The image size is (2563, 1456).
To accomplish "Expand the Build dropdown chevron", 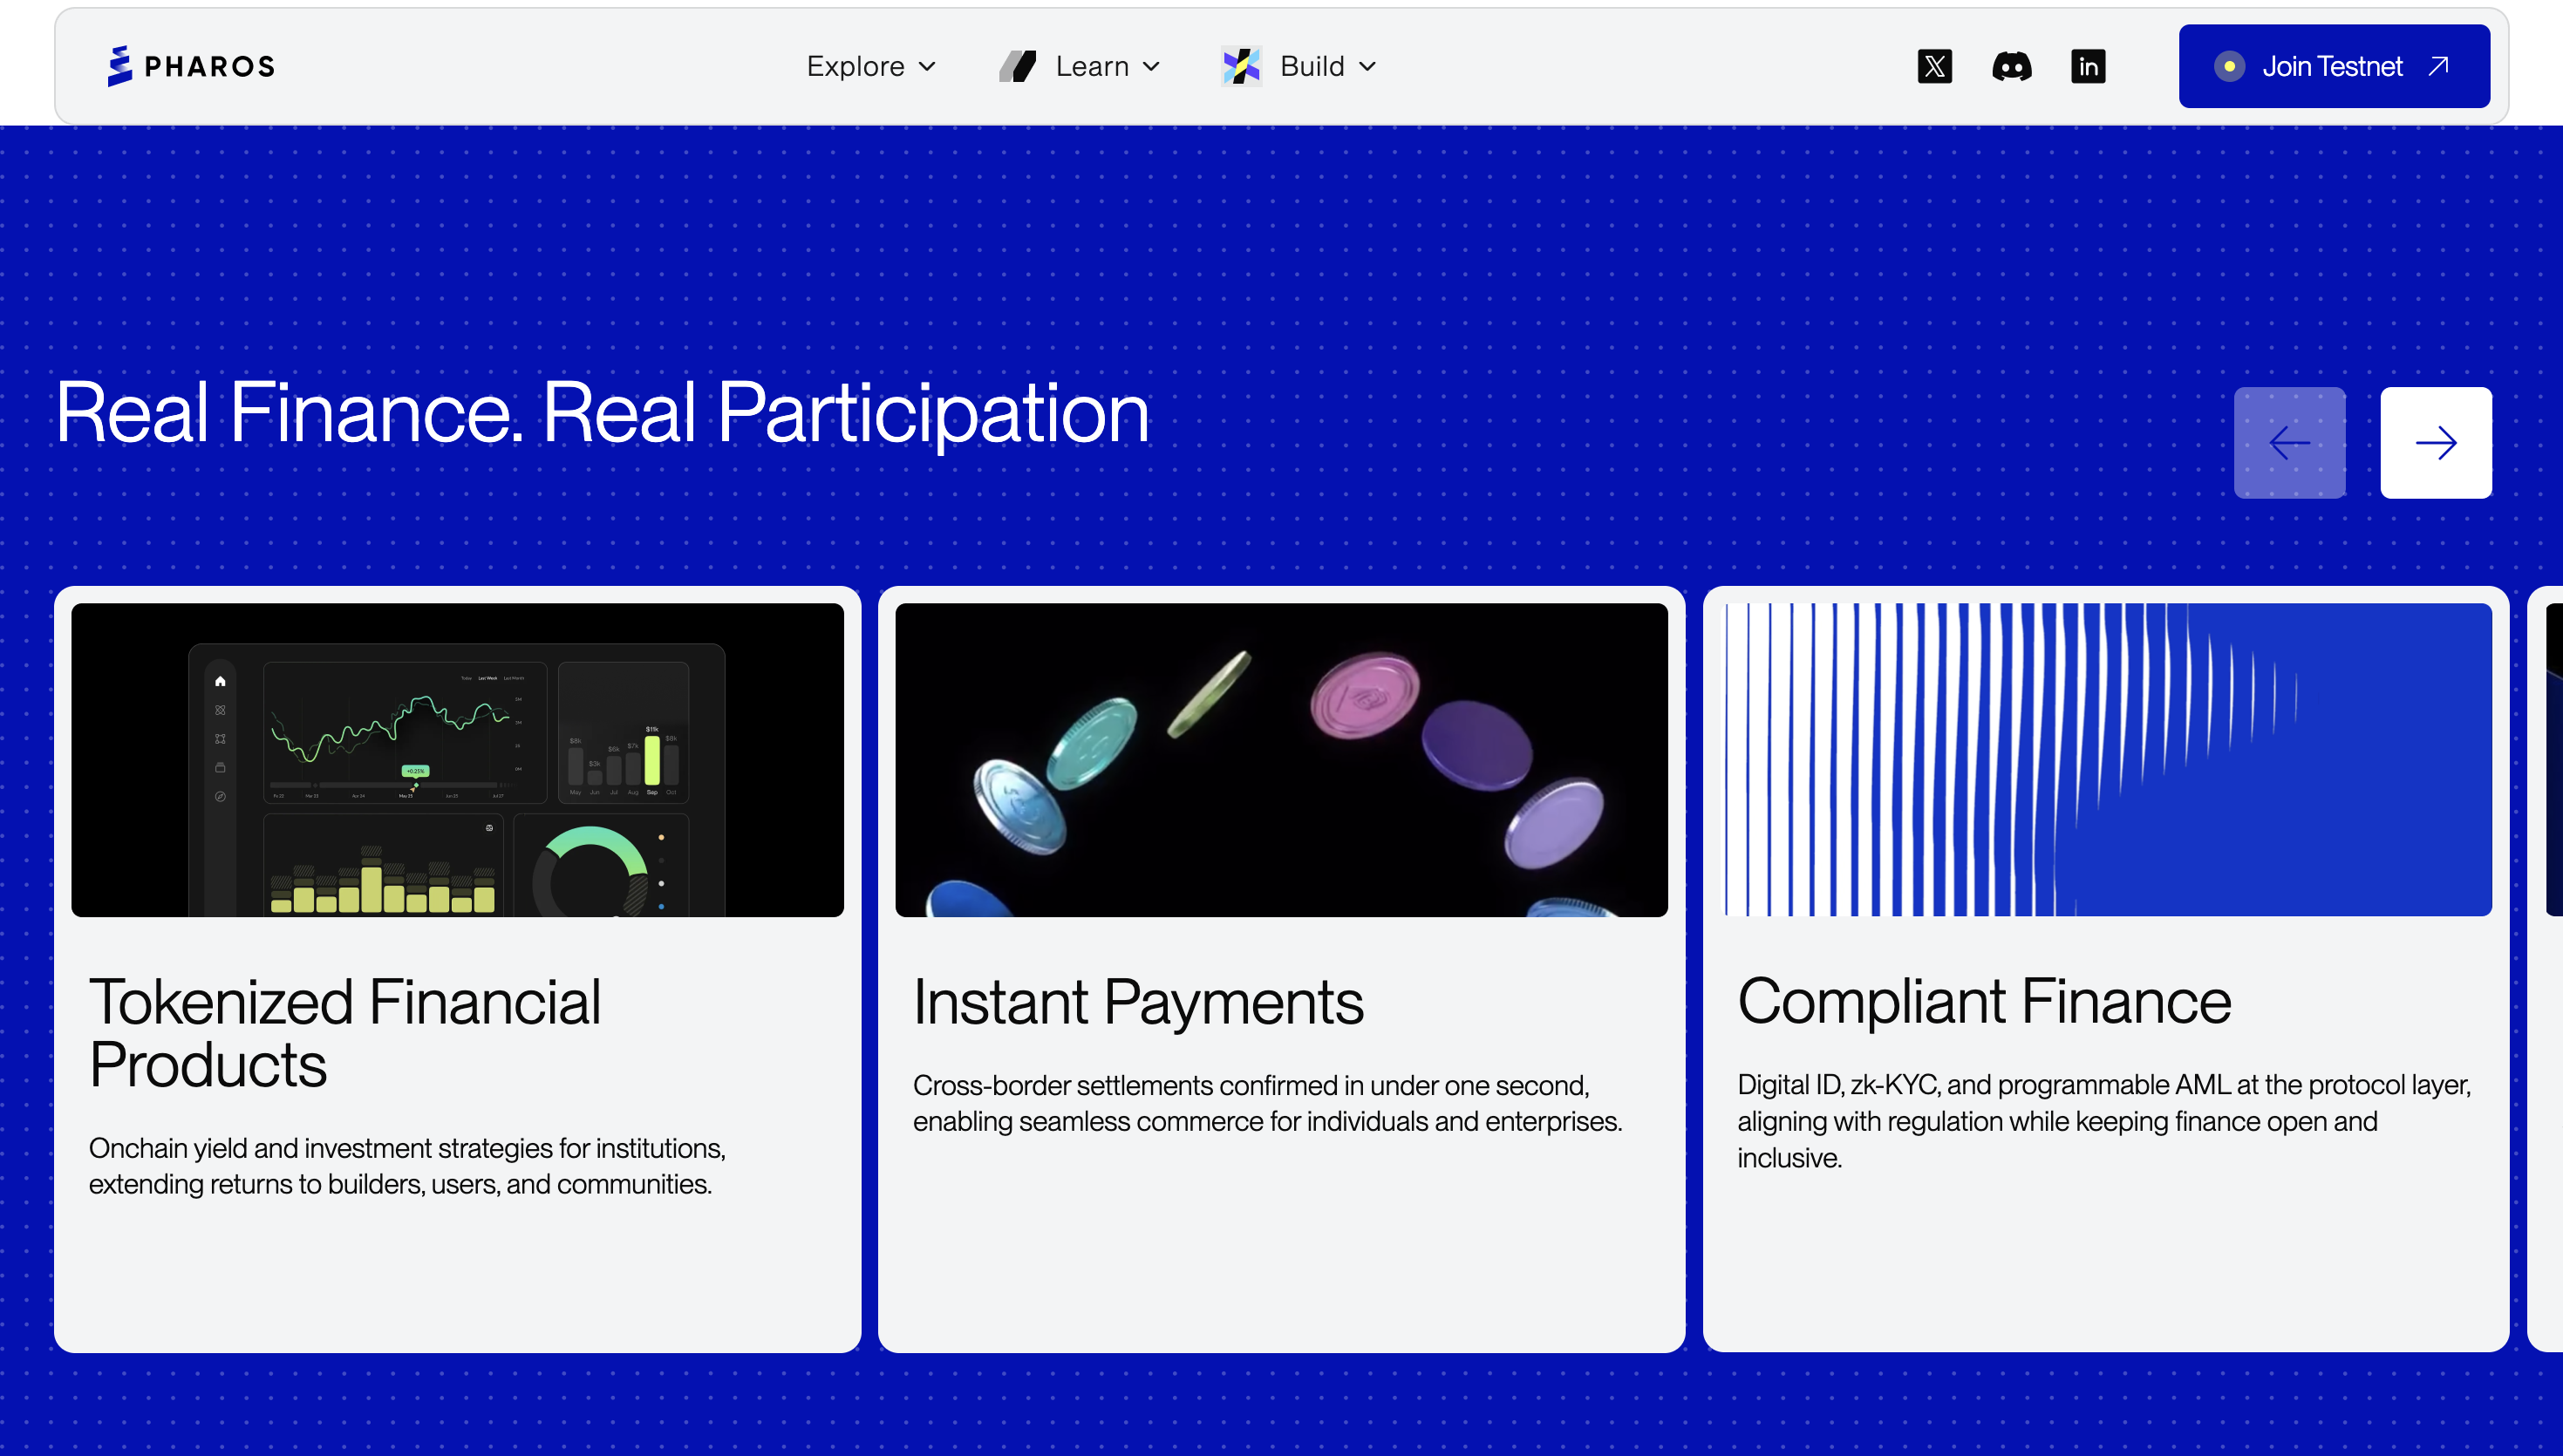I will 1367,67.
